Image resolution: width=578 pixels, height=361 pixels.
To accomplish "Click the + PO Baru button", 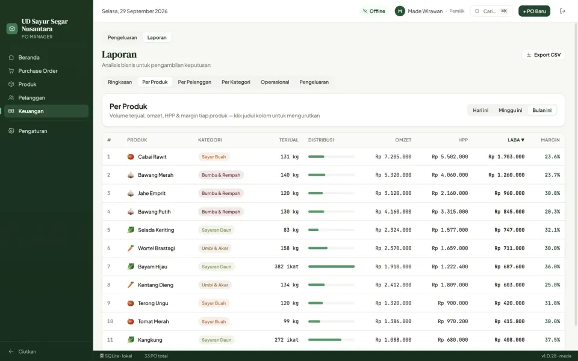I will [534, 11].
